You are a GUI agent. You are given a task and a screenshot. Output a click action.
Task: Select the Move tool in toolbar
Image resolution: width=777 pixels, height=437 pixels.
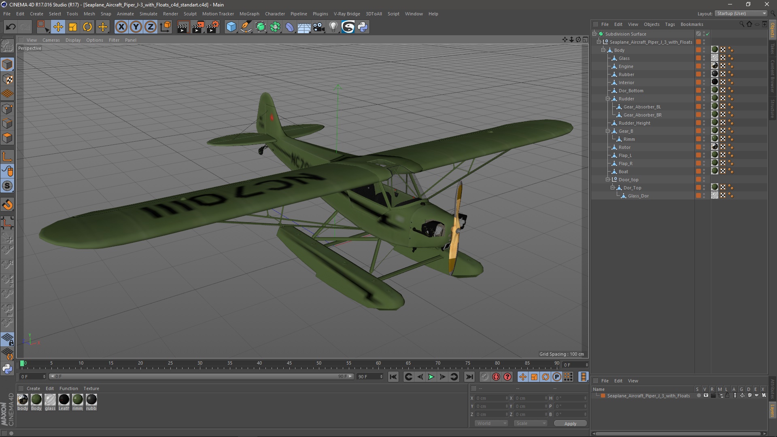(x=58, y=27)
